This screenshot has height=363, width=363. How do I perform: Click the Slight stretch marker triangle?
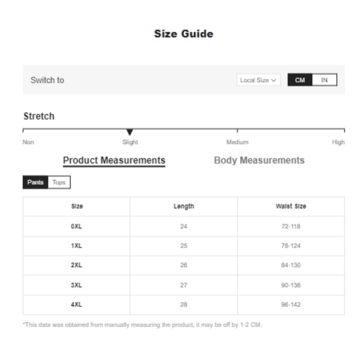click(x=130, y=132)
